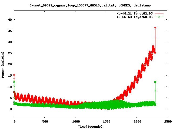Click the y-axis tick label 40

pyautogui.click(x=10, y=20)
